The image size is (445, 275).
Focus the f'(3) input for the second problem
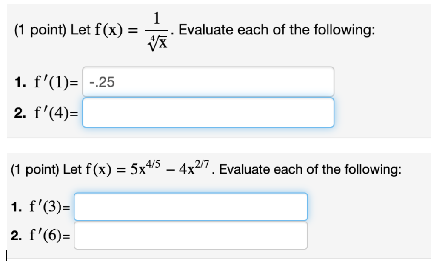tap(191, 207)
